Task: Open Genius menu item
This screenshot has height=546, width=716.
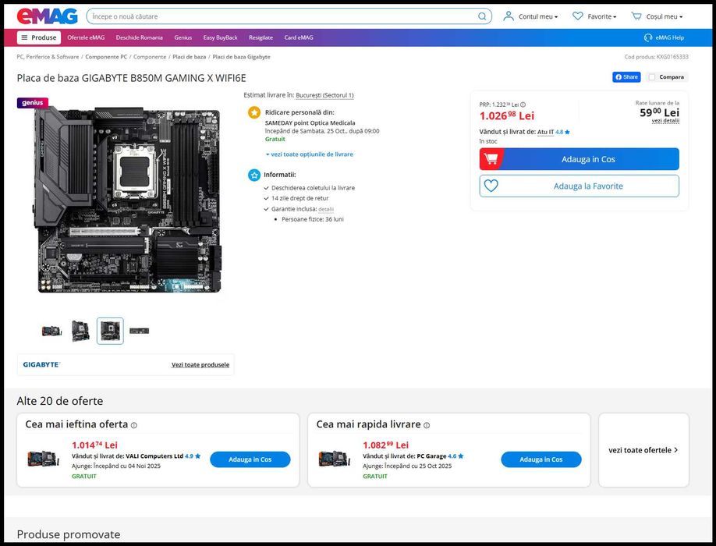Action: point(183,37)
